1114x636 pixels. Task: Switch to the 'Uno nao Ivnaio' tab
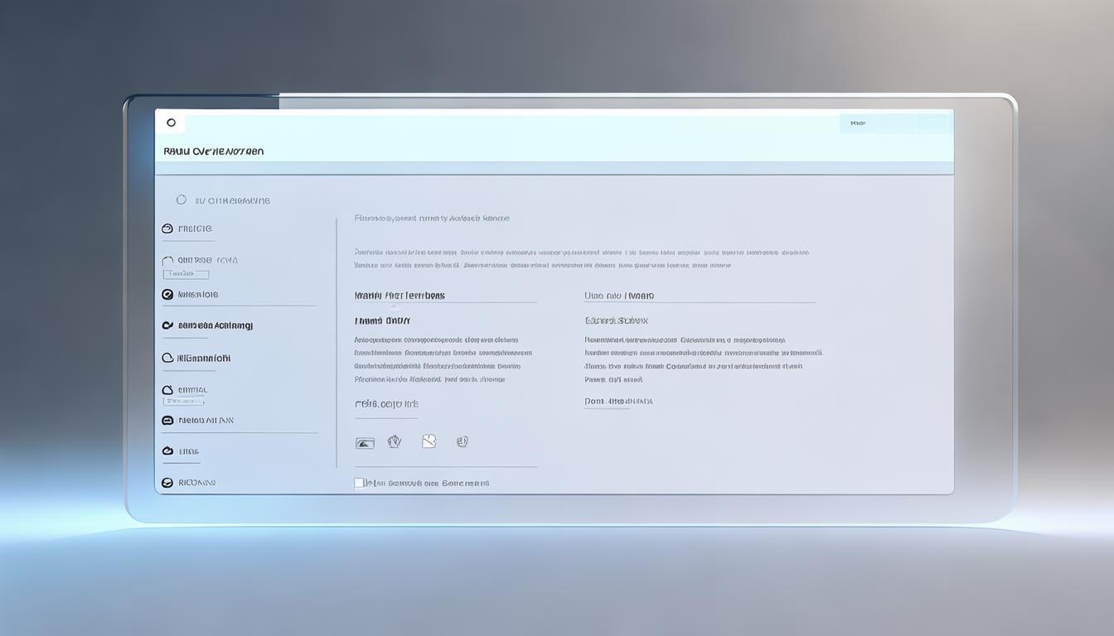(618, 296)
